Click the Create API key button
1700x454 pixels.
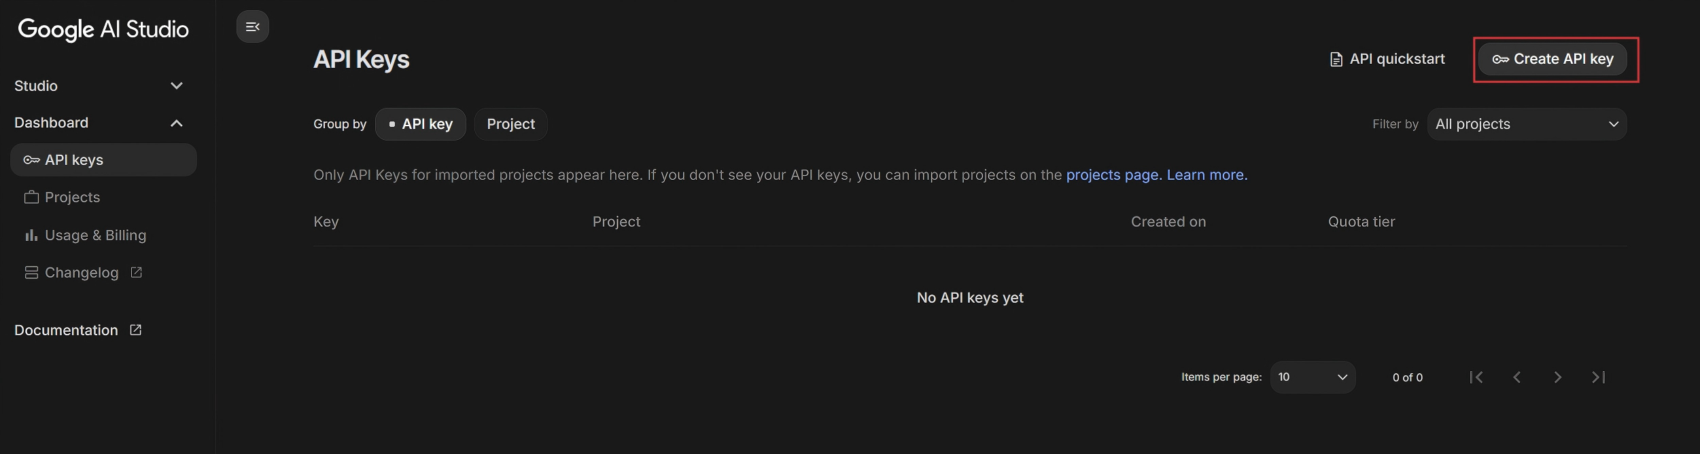[1552, 60]
